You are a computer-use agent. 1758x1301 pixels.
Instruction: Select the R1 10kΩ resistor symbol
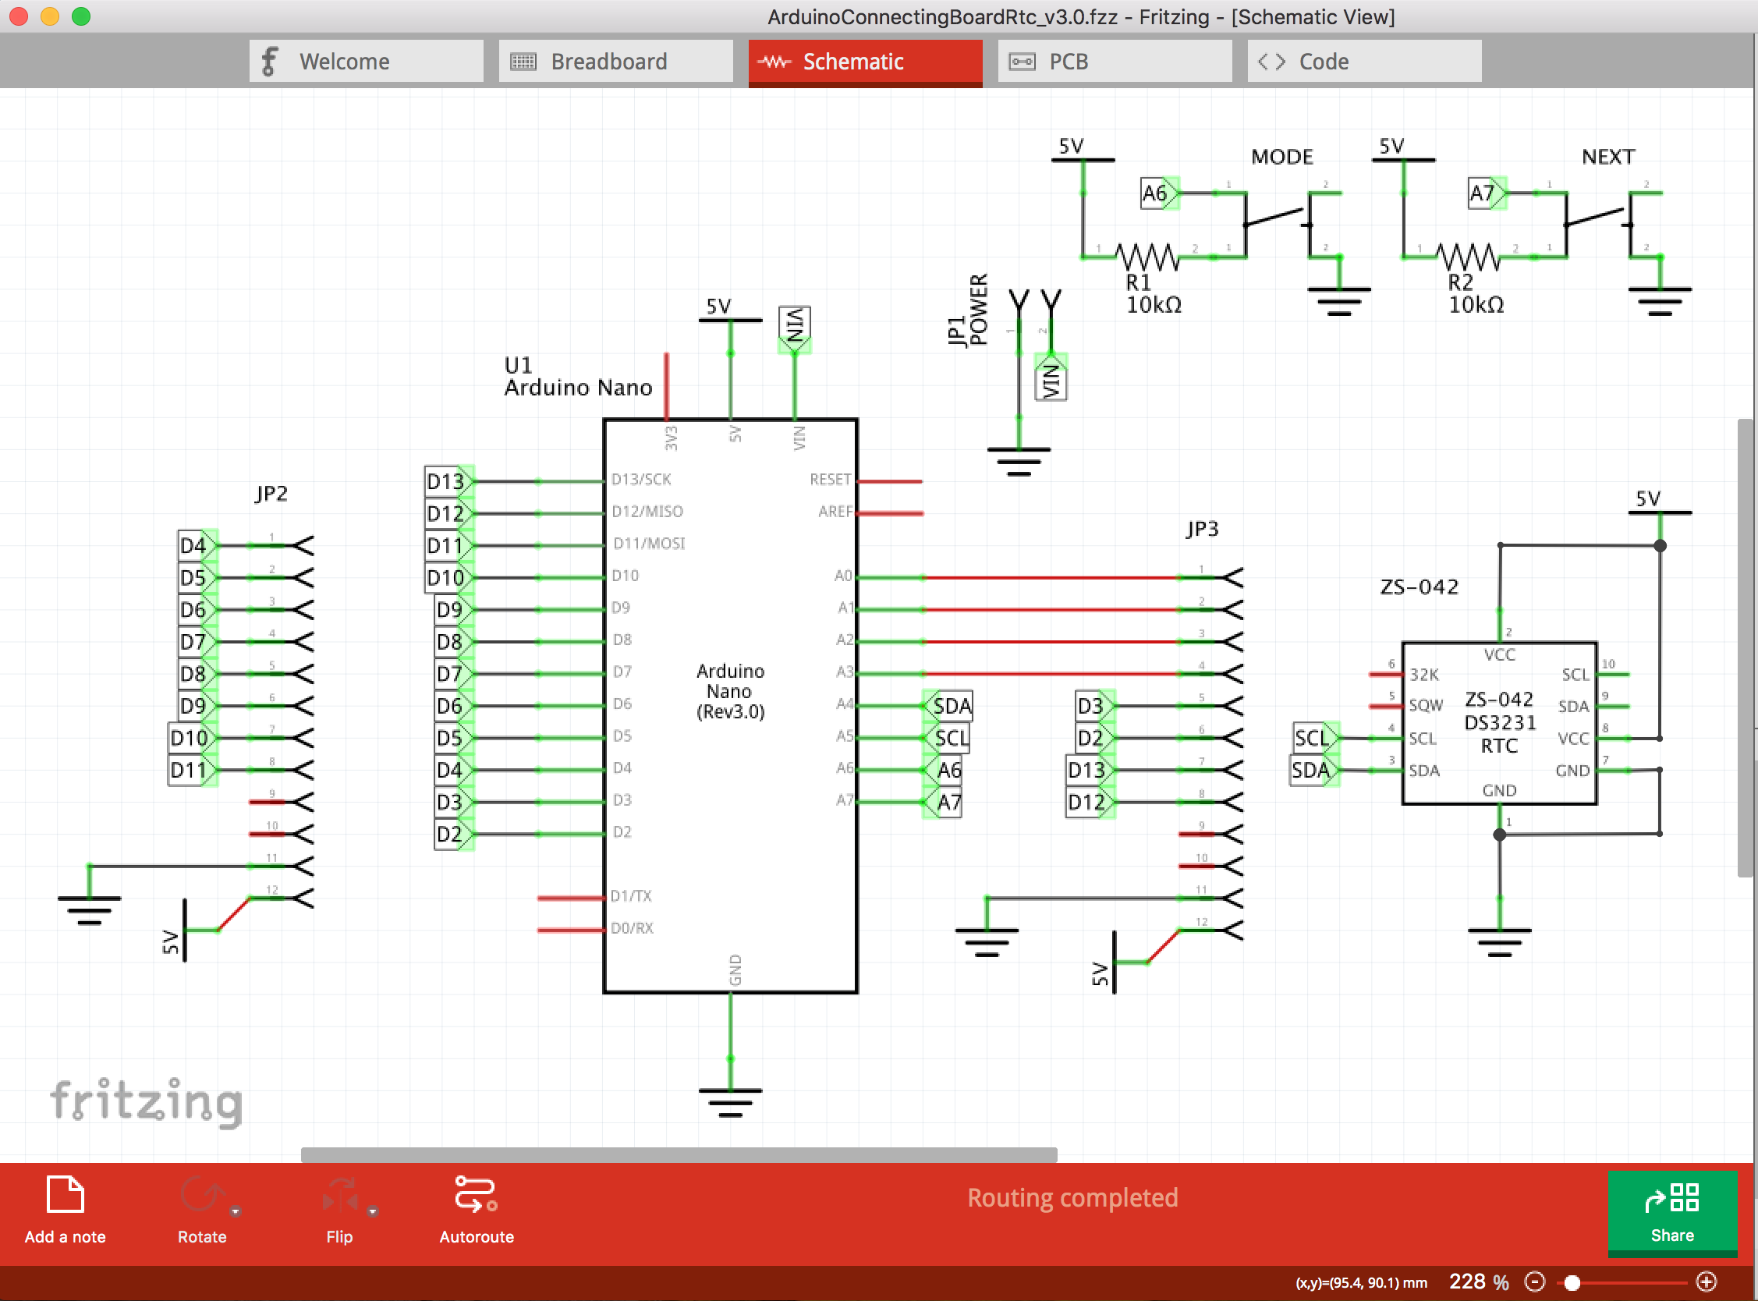coord(1148,257)
